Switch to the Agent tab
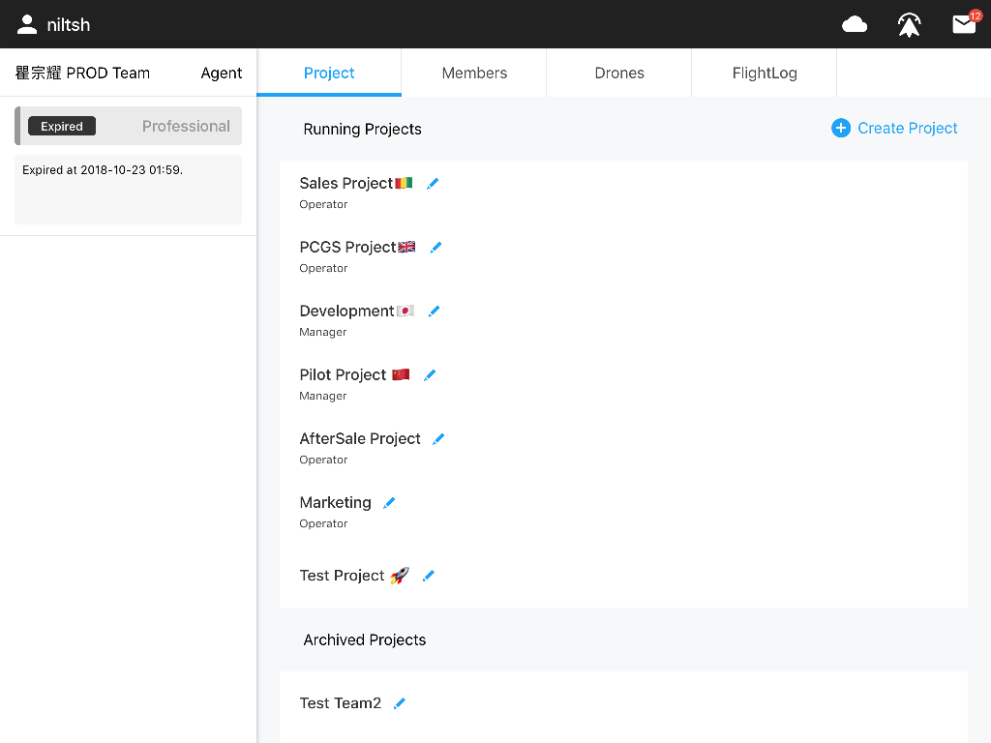This screenshot has width=991, height=743. 222,73
